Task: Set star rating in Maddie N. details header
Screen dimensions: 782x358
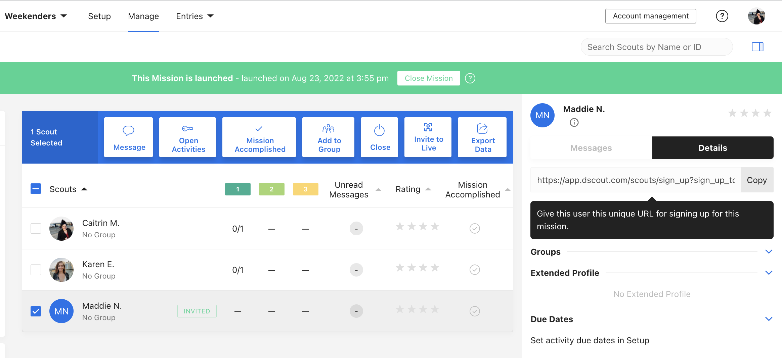Action: click(x=750, y=113)
